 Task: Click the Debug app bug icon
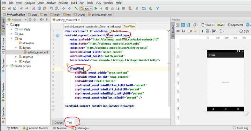coord(107,8)
